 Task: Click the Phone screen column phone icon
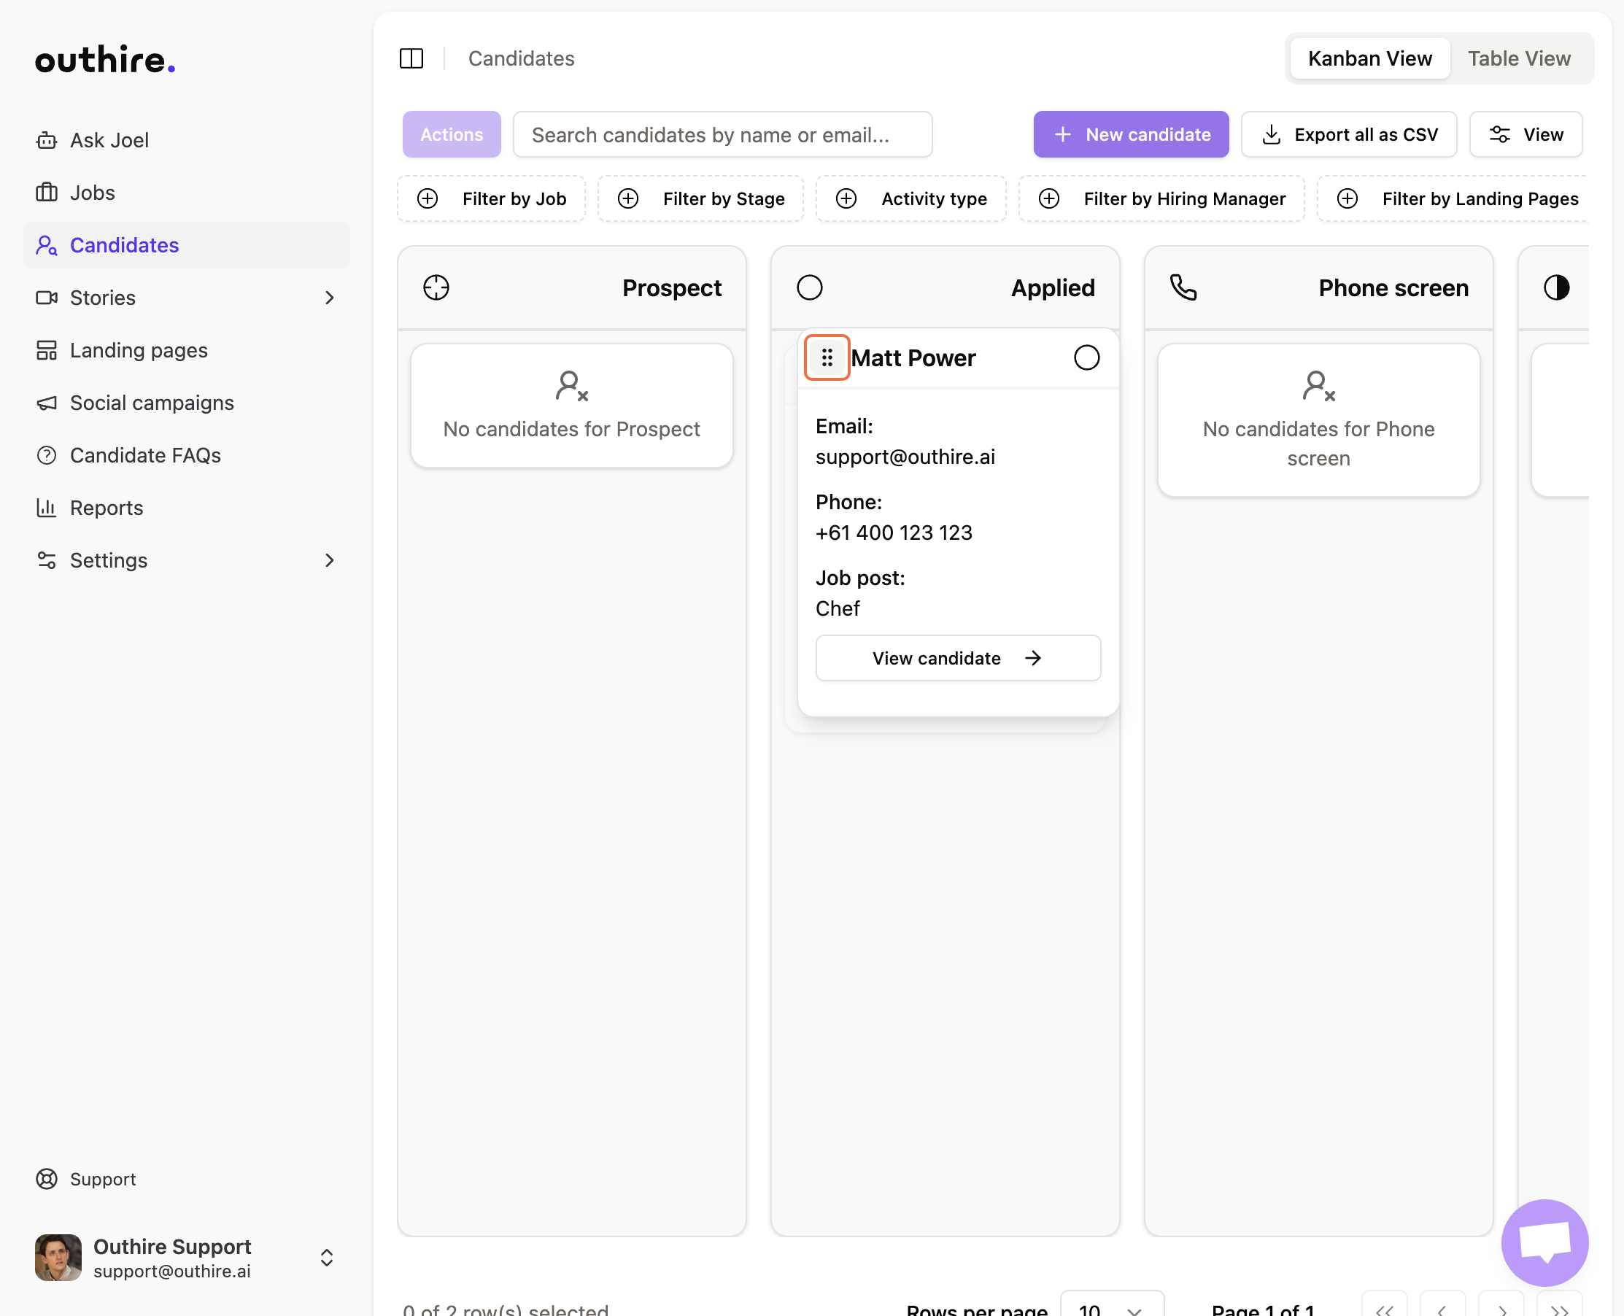pyautogui.click(x=1183, y=287)
